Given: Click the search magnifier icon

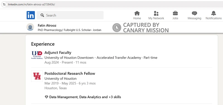Looking at the screenshot, I should 42,15.
